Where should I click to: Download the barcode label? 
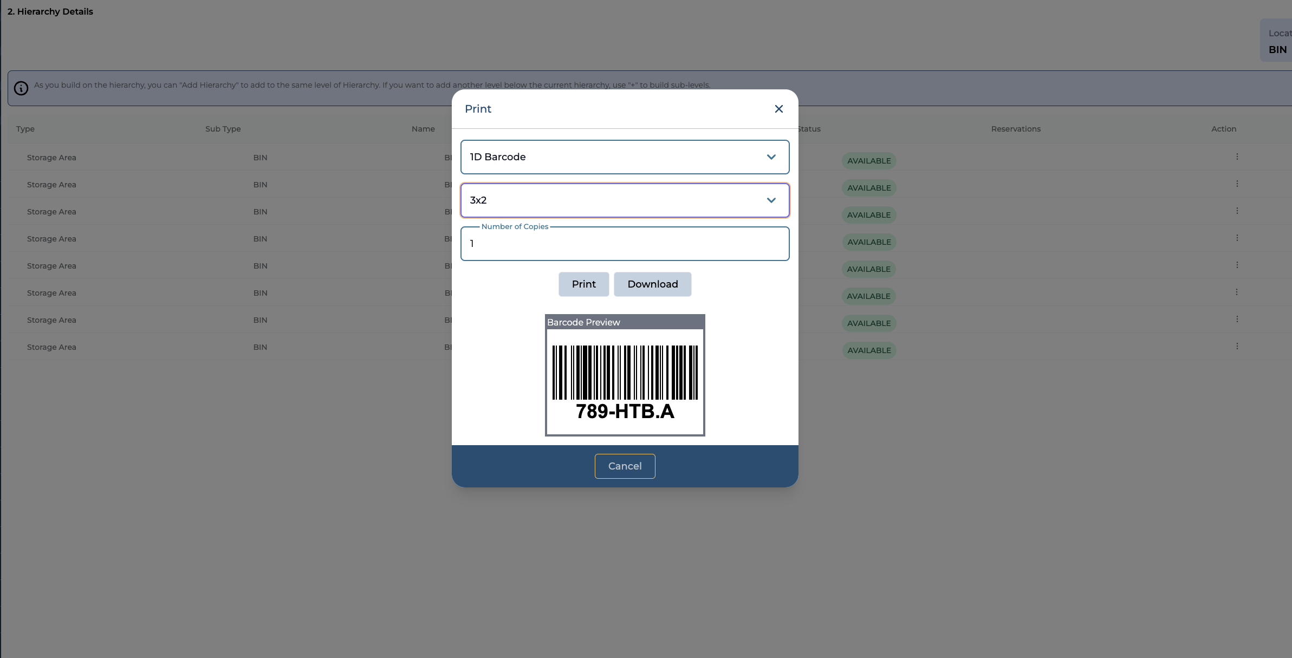652,284
